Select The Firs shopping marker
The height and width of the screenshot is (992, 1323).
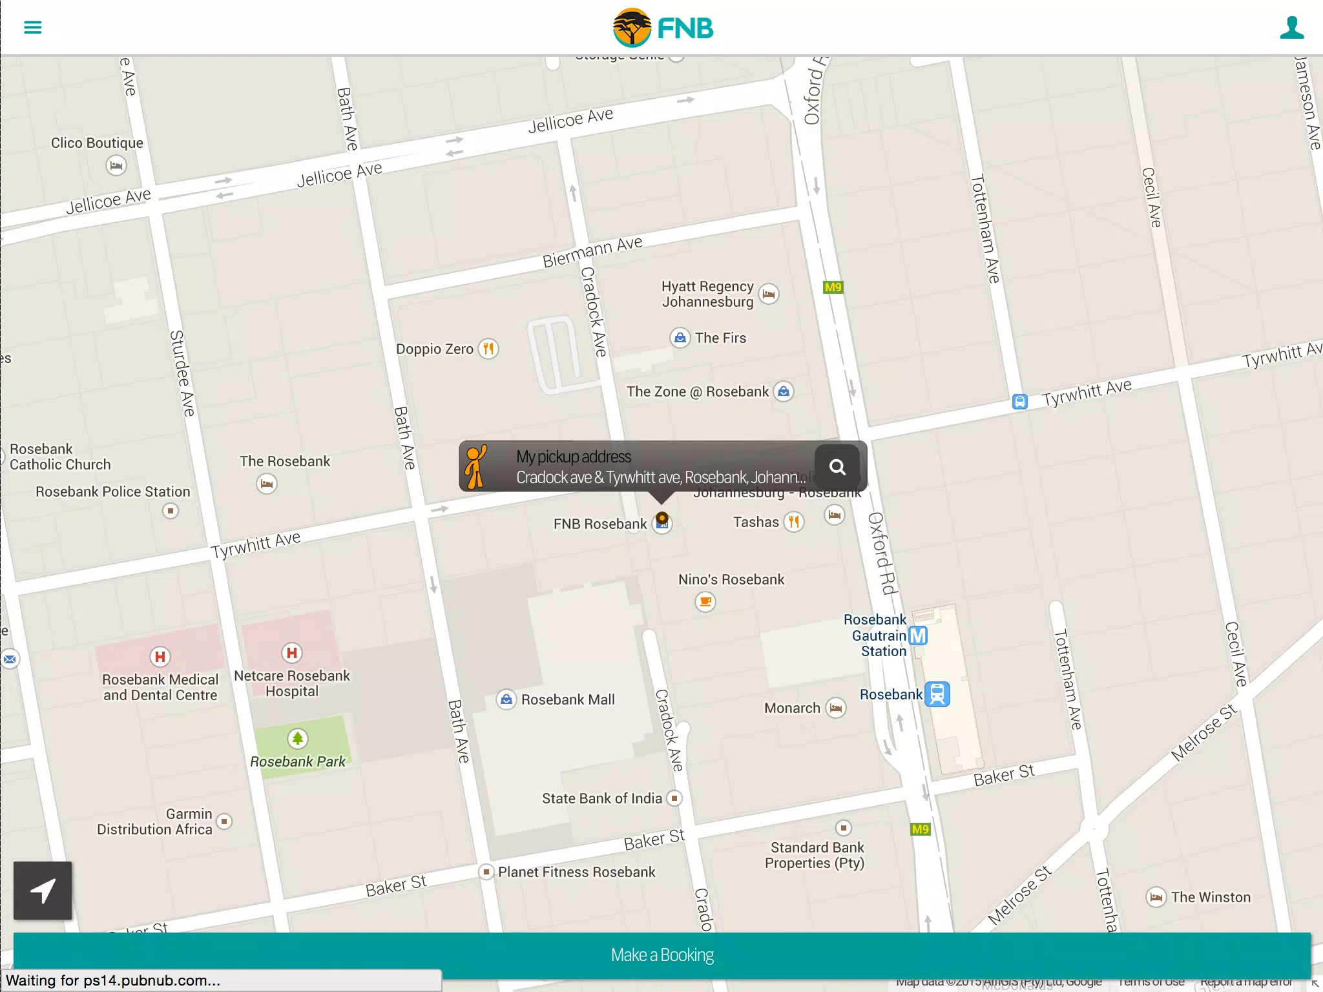680,338
